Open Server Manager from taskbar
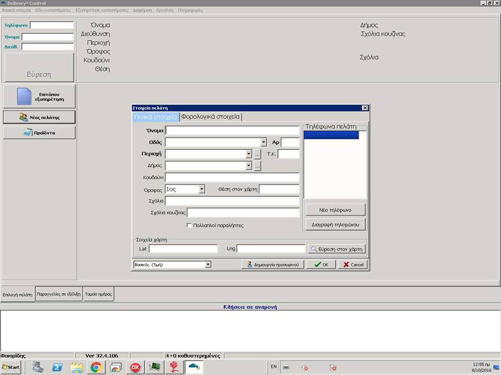The width and height of the screenshot is (501, 375). point(38,367)
